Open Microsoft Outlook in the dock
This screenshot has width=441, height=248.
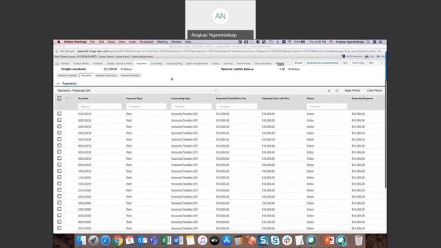pos(142,240)
